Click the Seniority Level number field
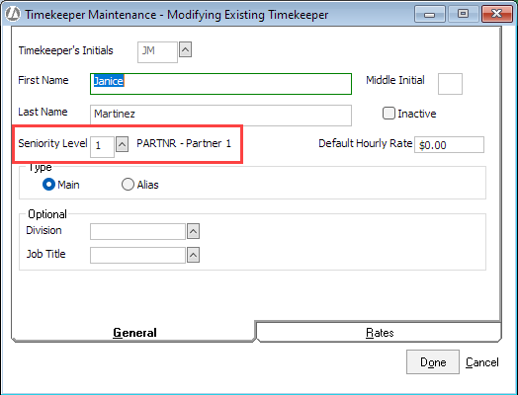Viewport: 518px width, 395px height. tap(102, 147)
